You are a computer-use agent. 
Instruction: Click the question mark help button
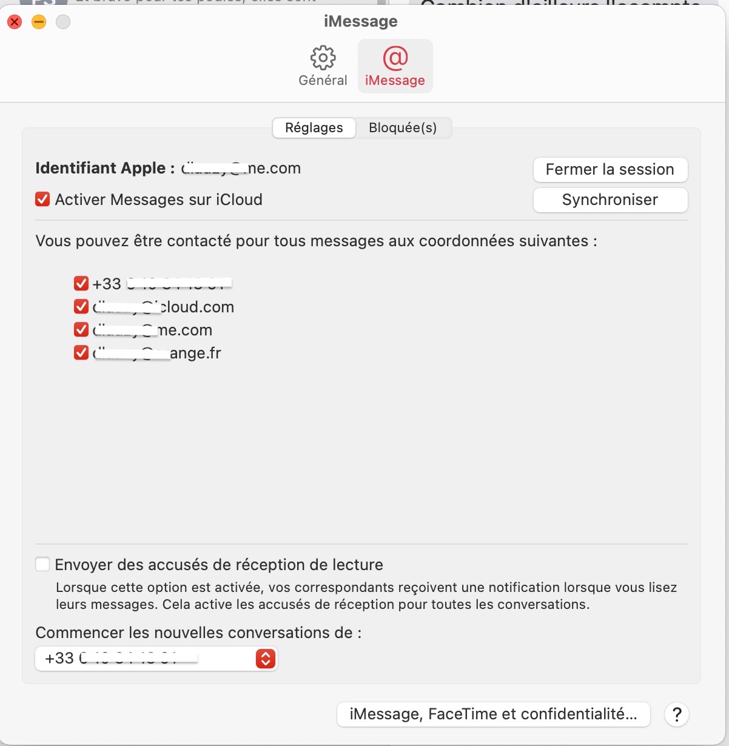click(677, 714)
